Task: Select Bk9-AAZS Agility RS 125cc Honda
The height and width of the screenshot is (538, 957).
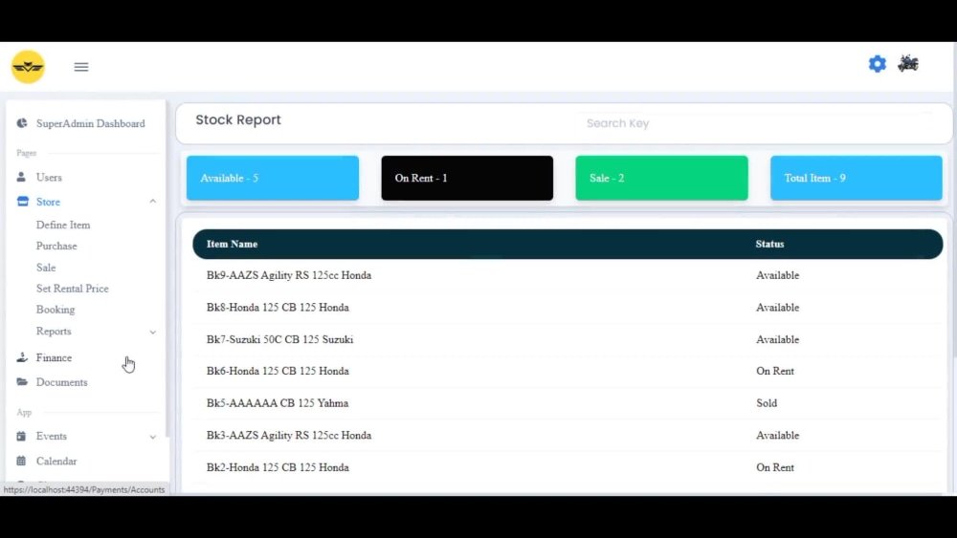Action: click(289, 275)
